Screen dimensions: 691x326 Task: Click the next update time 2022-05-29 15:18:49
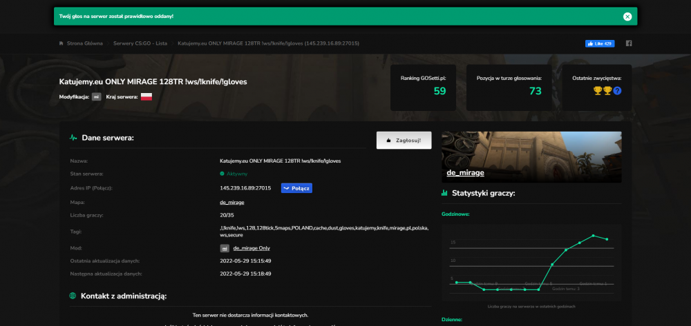245,274
